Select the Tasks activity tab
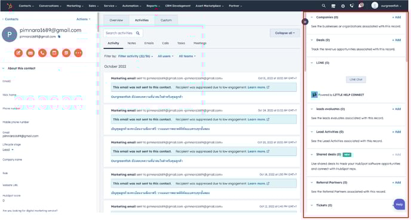 (x=181, y=43)
